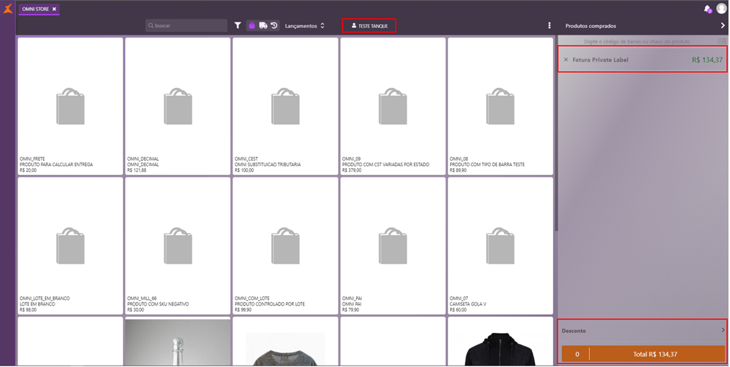This screenshot has width=730, height=367.
Task: Open the OMNI_09 product card
Action: coord(393,106)
